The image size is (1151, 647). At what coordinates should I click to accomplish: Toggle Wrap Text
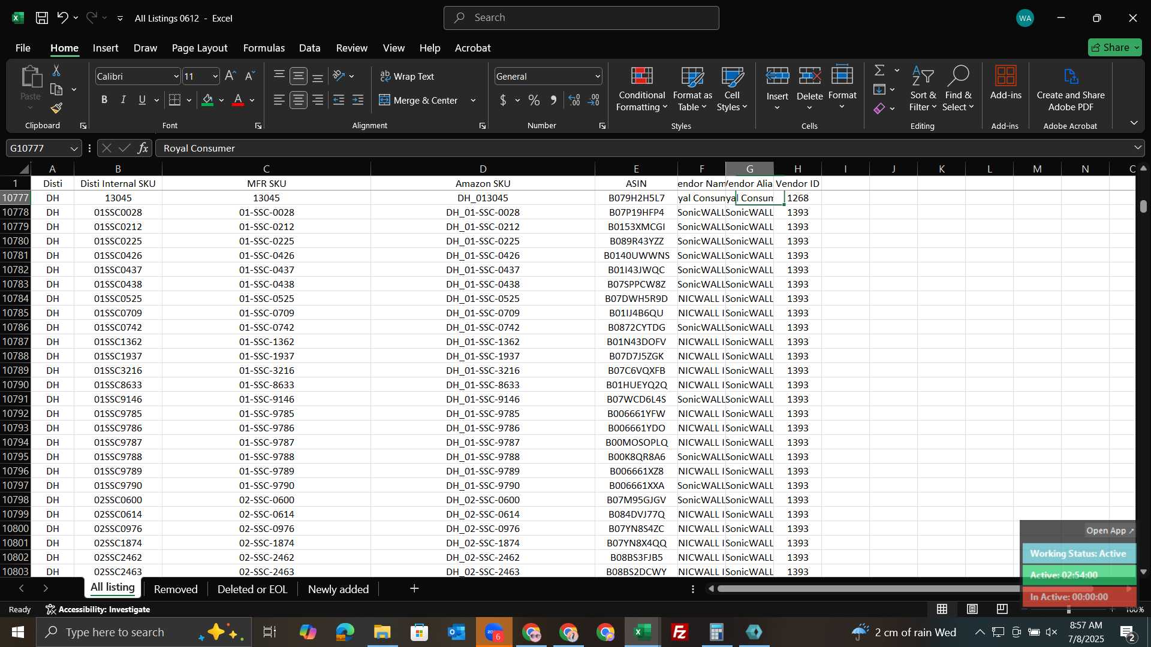tap(408, 76)
